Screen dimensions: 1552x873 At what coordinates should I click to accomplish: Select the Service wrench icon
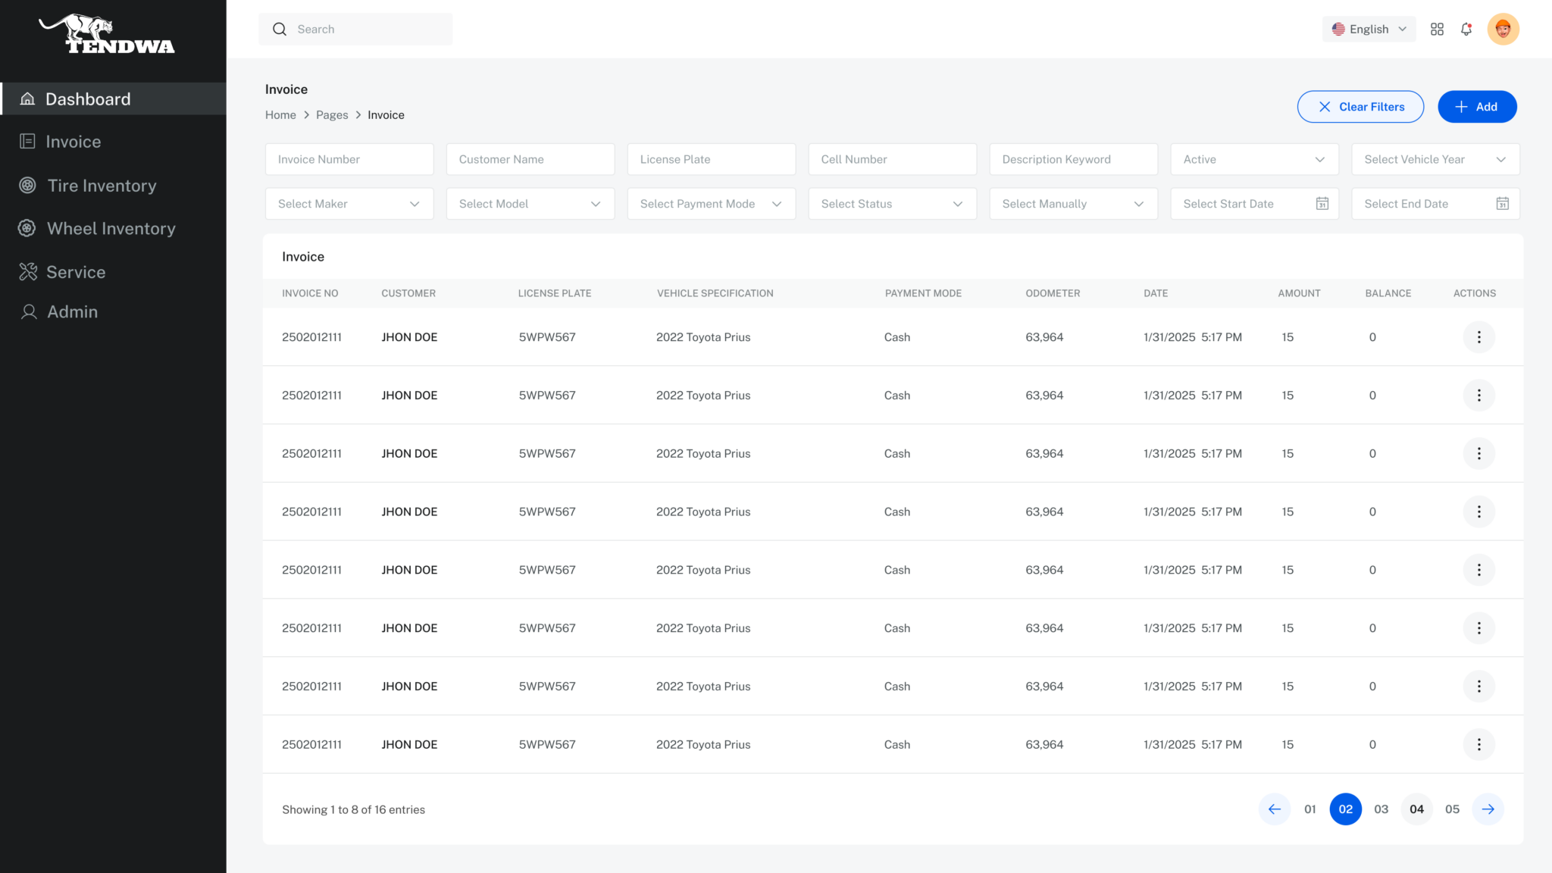[x=27, y=271]
